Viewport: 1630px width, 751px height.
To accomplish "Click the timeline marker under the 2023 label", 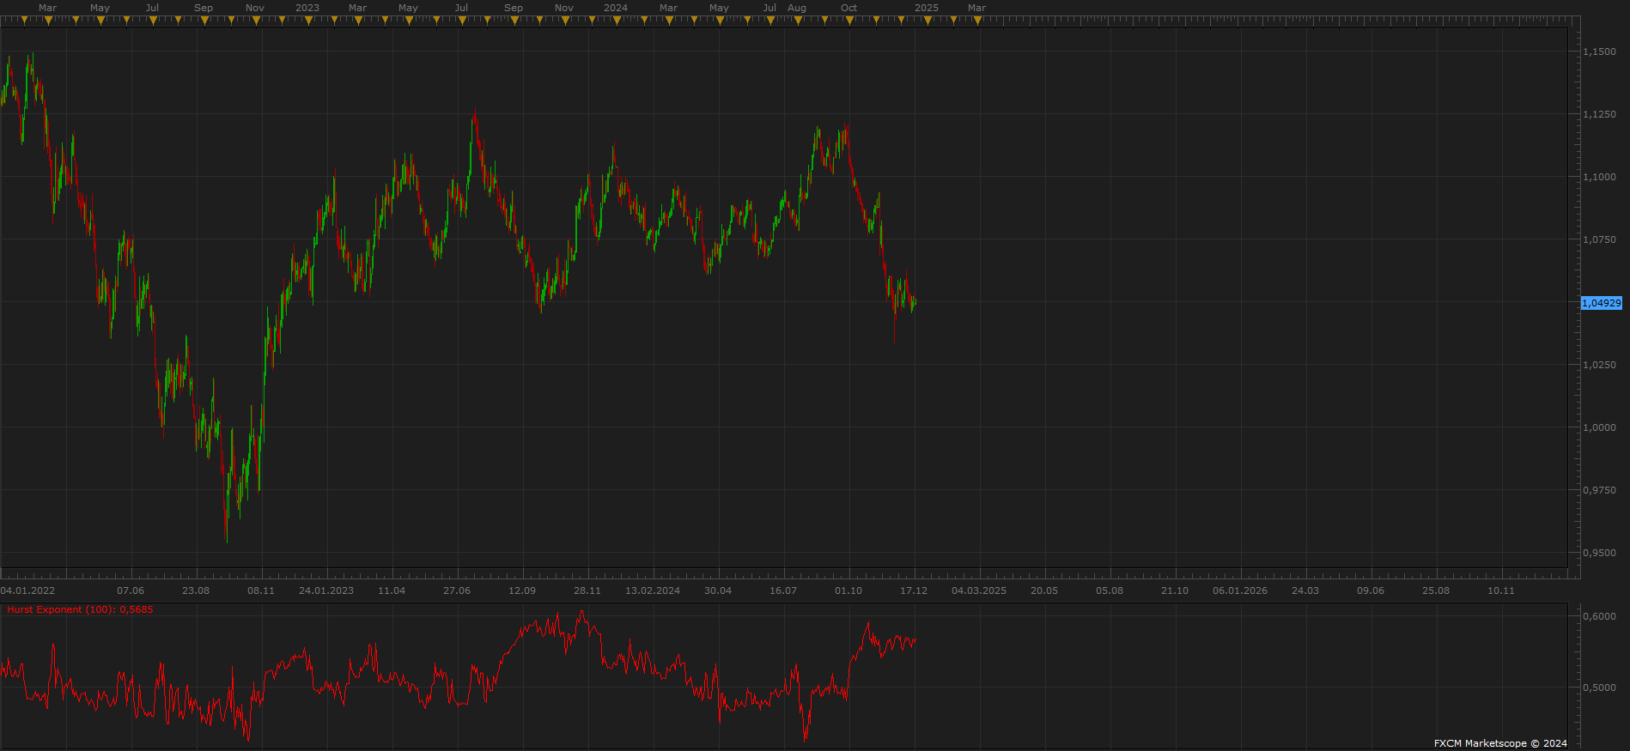I will click(308, 21).
